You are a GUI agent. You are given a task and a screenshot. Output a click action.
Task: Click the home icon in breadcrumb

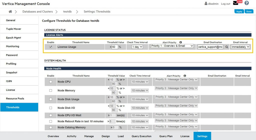[10, 12]
